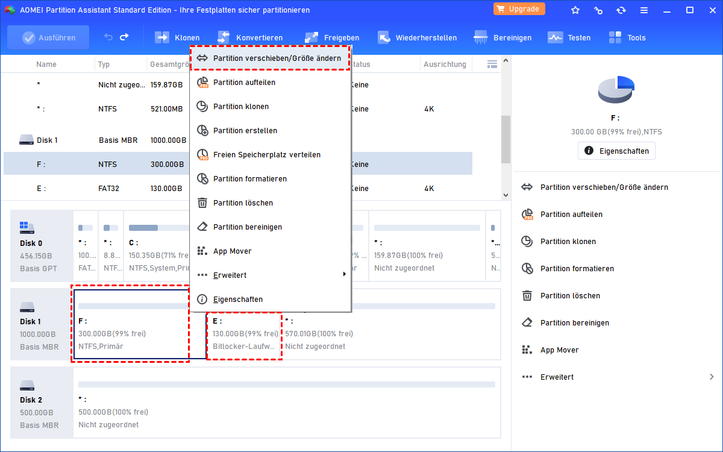723x452 pixels.
Task: Open the Bereinigen toolbar menu
Action: coord(503,37)
